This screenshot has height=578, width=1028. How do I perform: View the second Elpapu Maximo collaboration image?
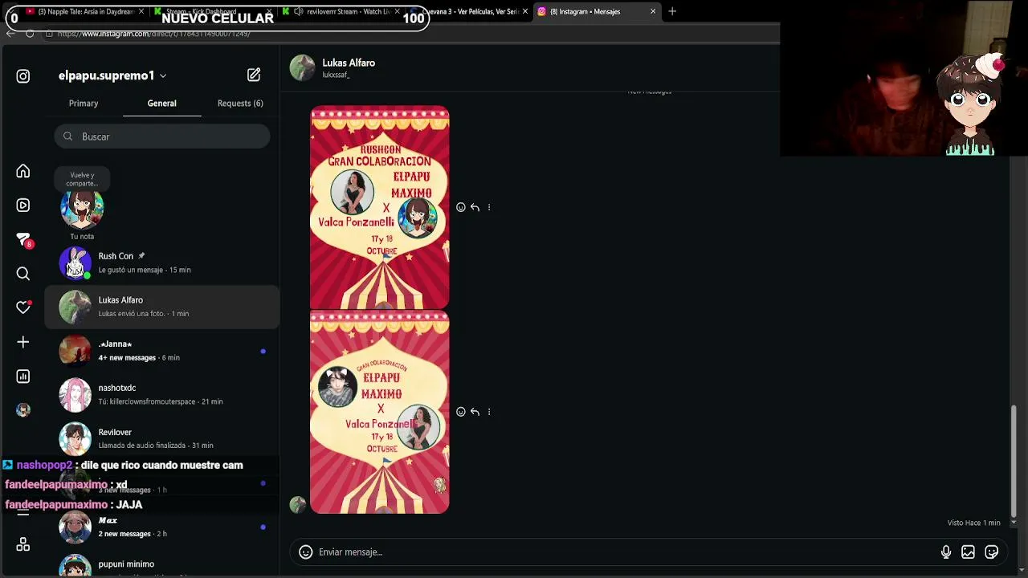(x=380, y=412)
